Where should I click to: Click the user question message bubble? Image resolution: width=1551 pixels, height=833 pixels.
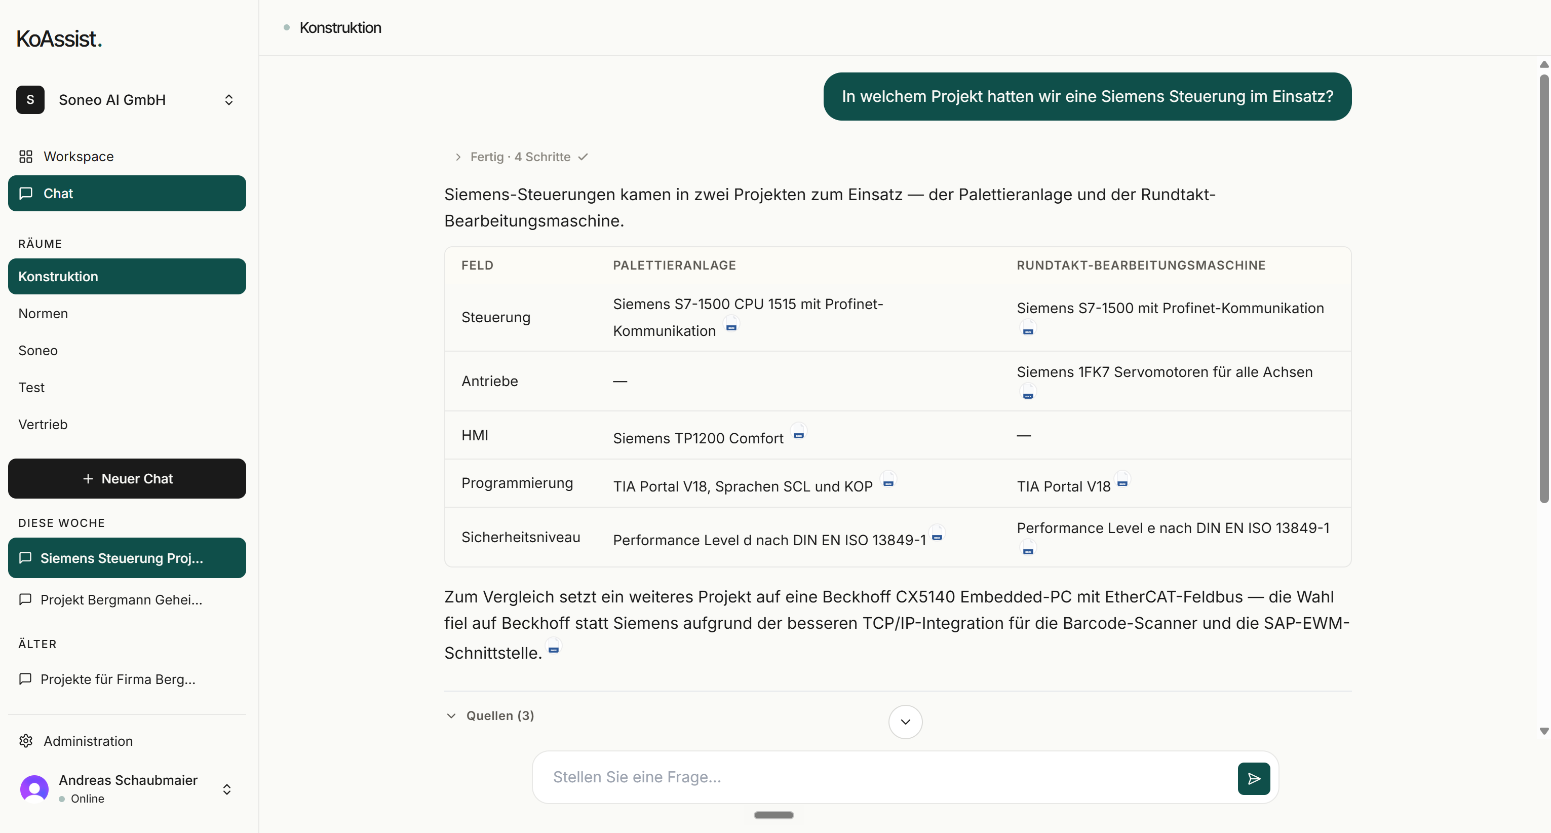(x=1088, y=96)
